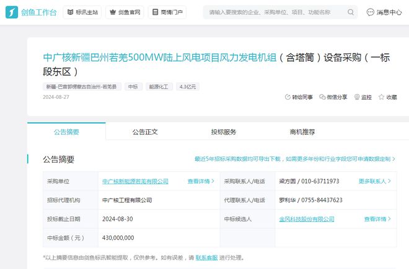The height and width of the screenshot is (269, 409).
Task: Click the 中标 tag
Action: coord(133,87)
